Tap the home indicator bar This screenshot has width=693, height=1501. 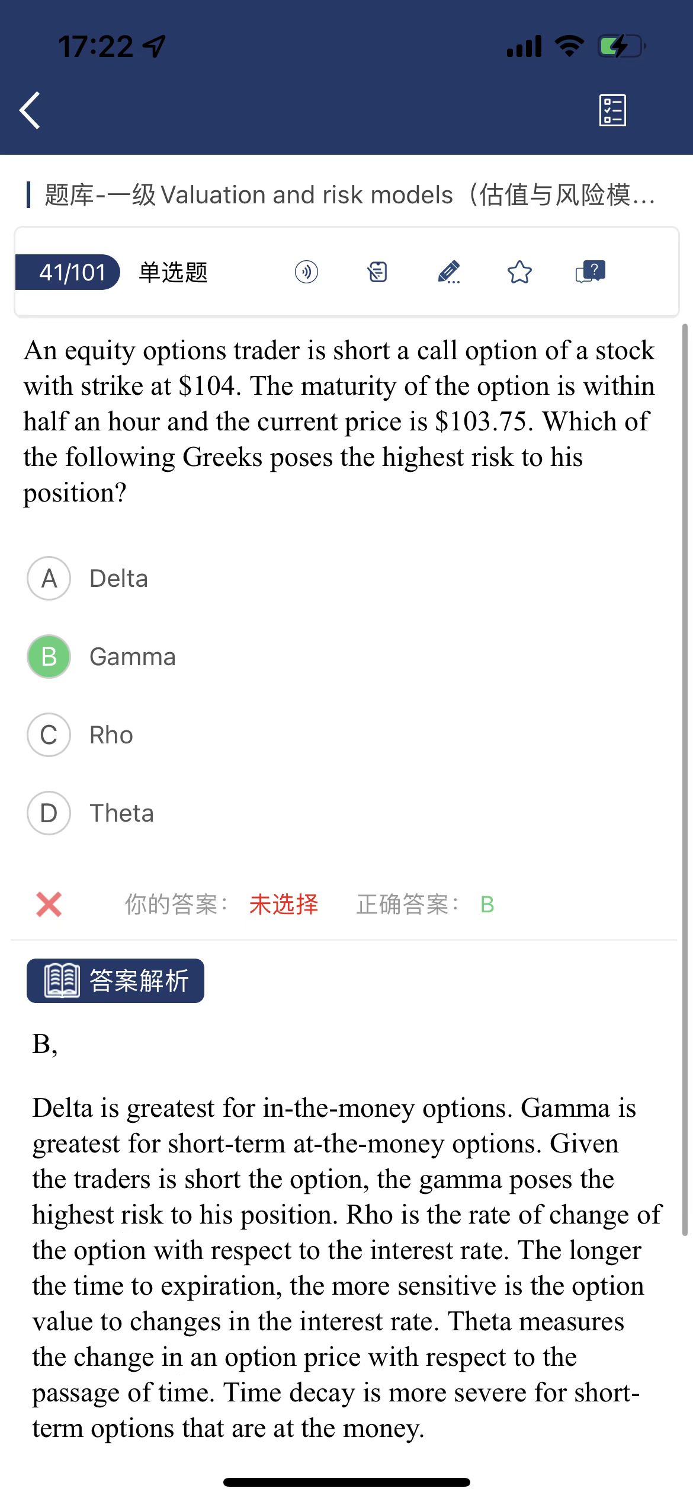point(346,1482)
